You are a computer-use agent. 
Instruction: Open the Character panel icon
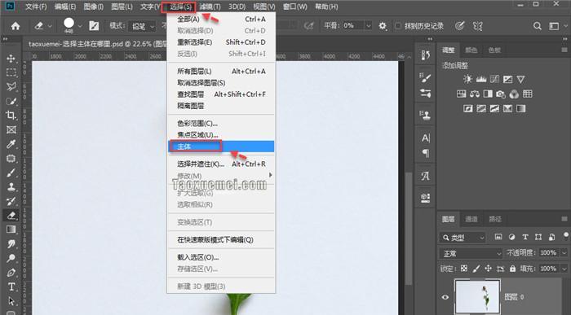coord(425,138)
